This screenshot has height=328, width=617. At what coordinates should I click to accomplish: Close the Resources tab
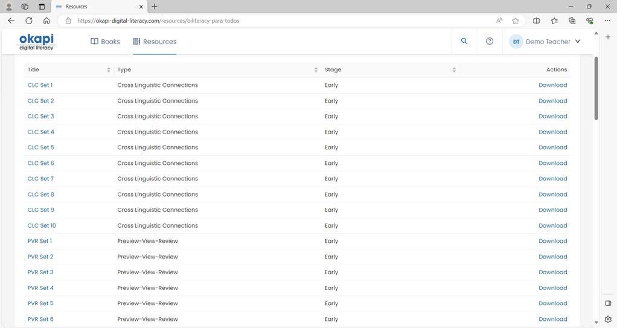141,7
